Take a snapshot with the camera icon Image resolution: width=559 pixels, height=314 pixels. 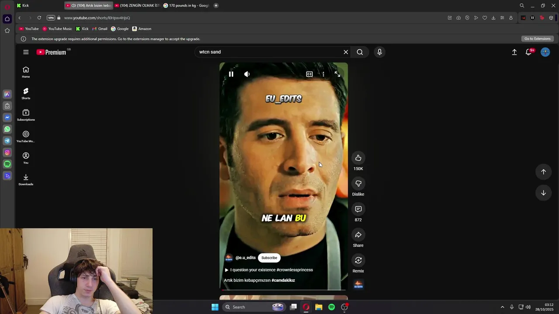[458, 18]
